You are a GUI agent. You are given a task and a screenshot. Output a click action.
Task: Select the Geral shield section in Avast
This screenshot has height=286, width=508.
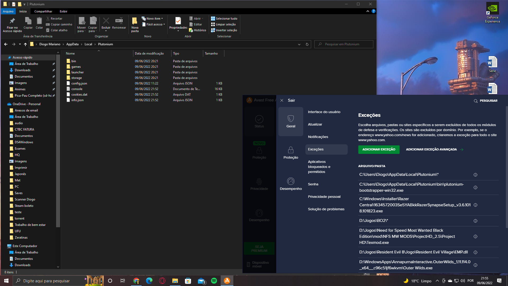coord(291,122)
